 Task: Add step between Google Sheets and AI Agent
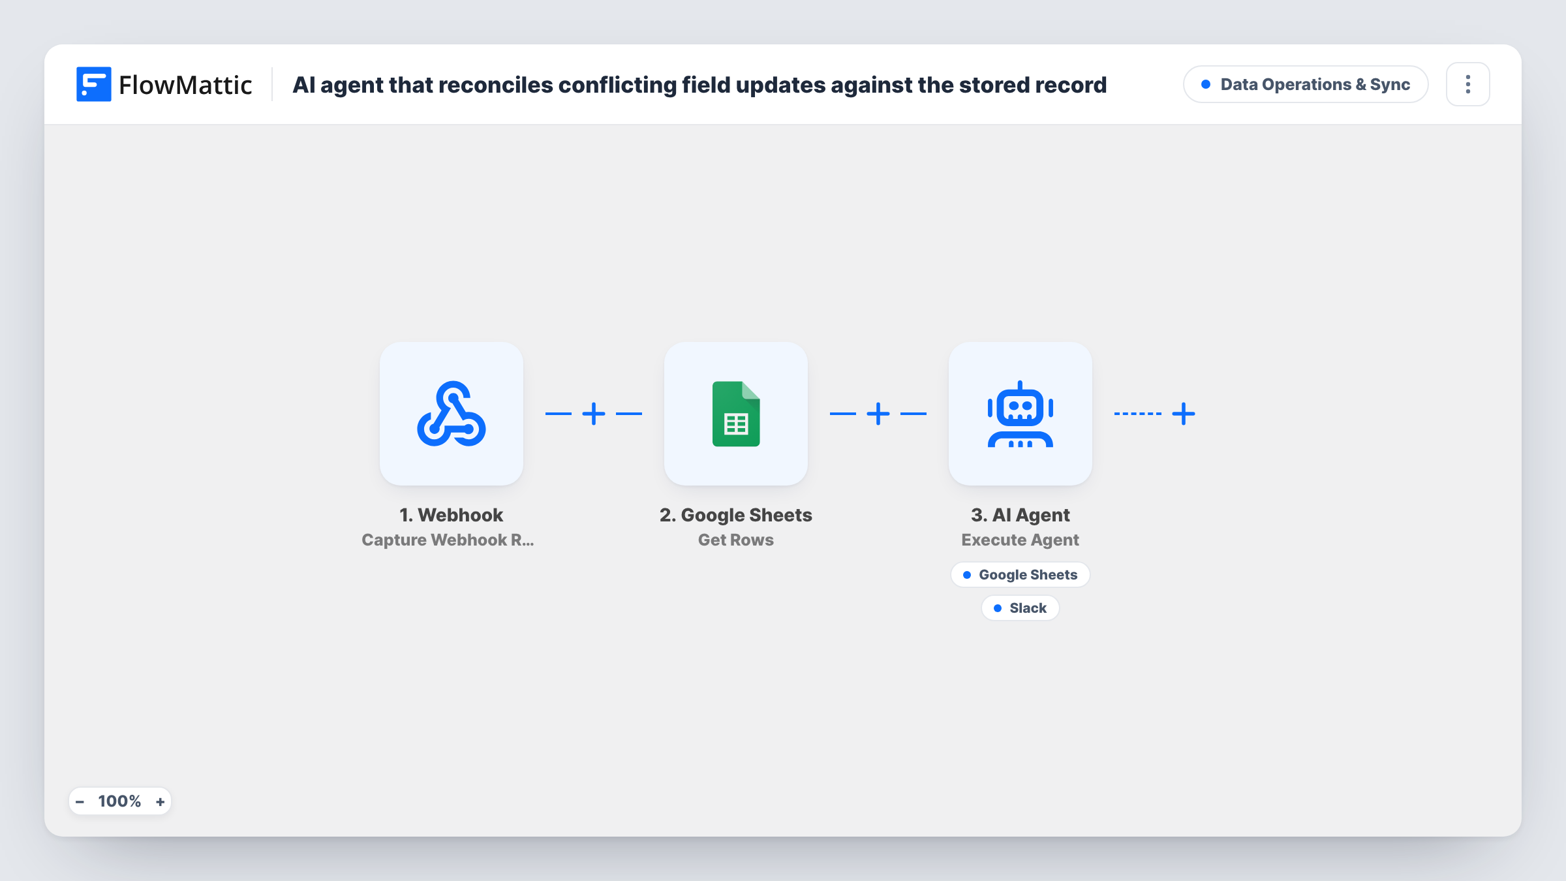coord(878,414)
